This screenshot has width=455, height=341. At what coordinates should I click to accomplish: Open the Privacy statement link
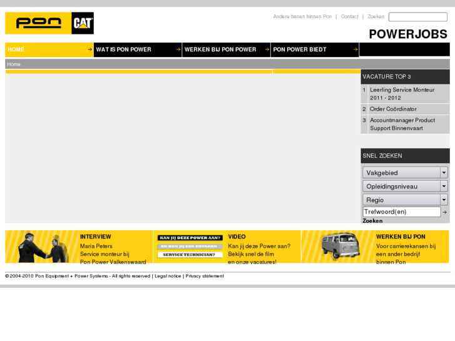point(205,276)
